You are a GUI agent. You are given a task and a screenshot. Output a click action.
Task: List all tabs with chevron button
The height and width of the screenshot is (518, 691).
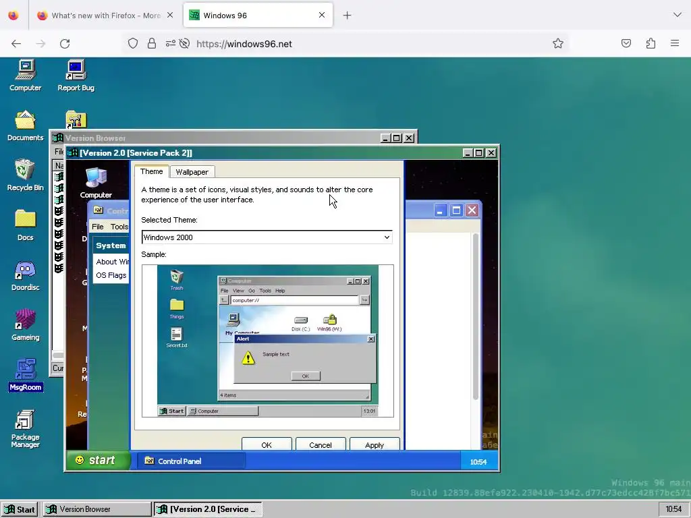point(678,15)
